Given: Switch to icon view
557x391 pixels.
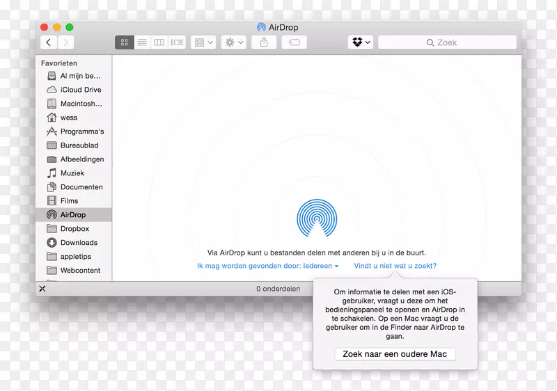Looking at the screenshot, I should (125, 42).
